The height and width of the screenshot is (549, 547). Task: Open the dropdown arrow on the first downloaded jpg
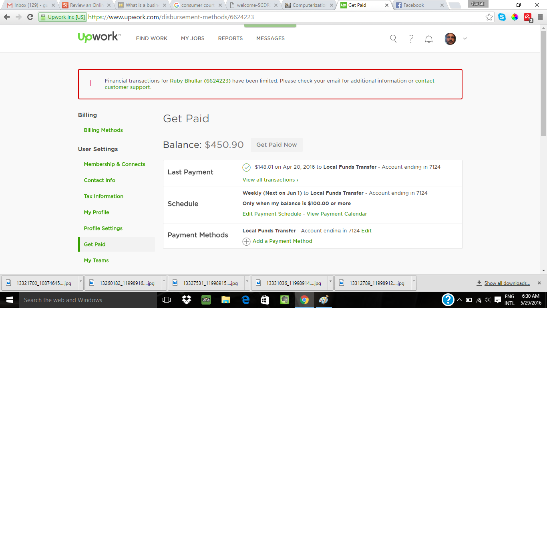(80, 283)
